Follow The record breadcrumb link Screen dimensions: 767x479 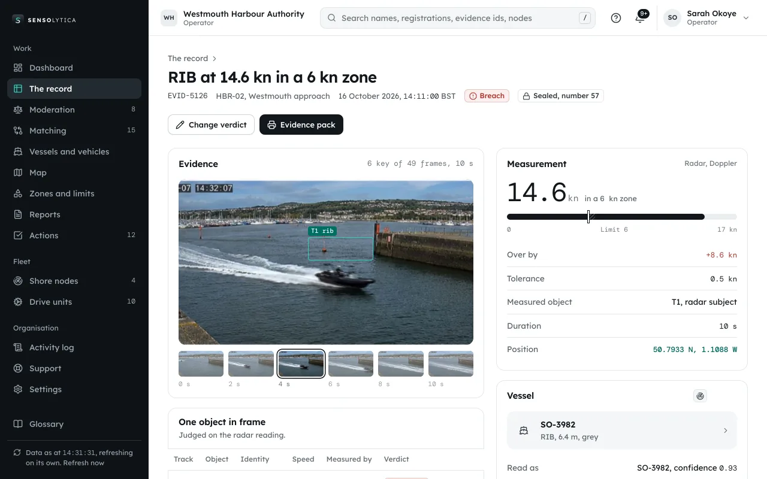click(188, 59)
